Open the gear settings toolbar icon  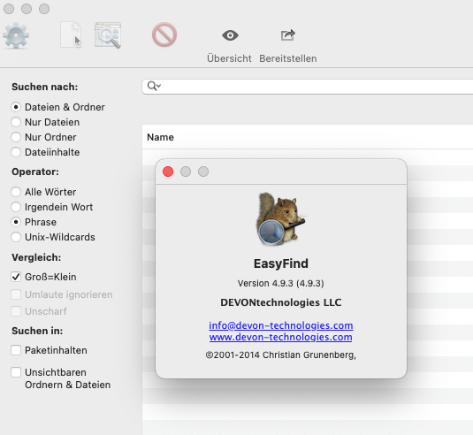click(x=16, y=35)
